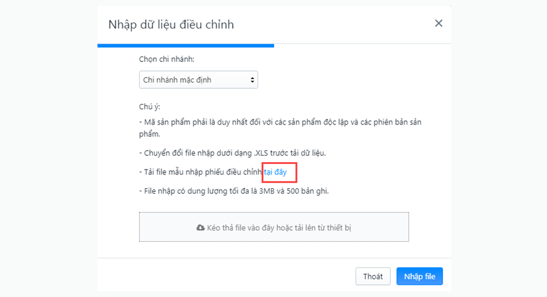
Task: Click the Chú ý heading
Action: pos(150,107)
